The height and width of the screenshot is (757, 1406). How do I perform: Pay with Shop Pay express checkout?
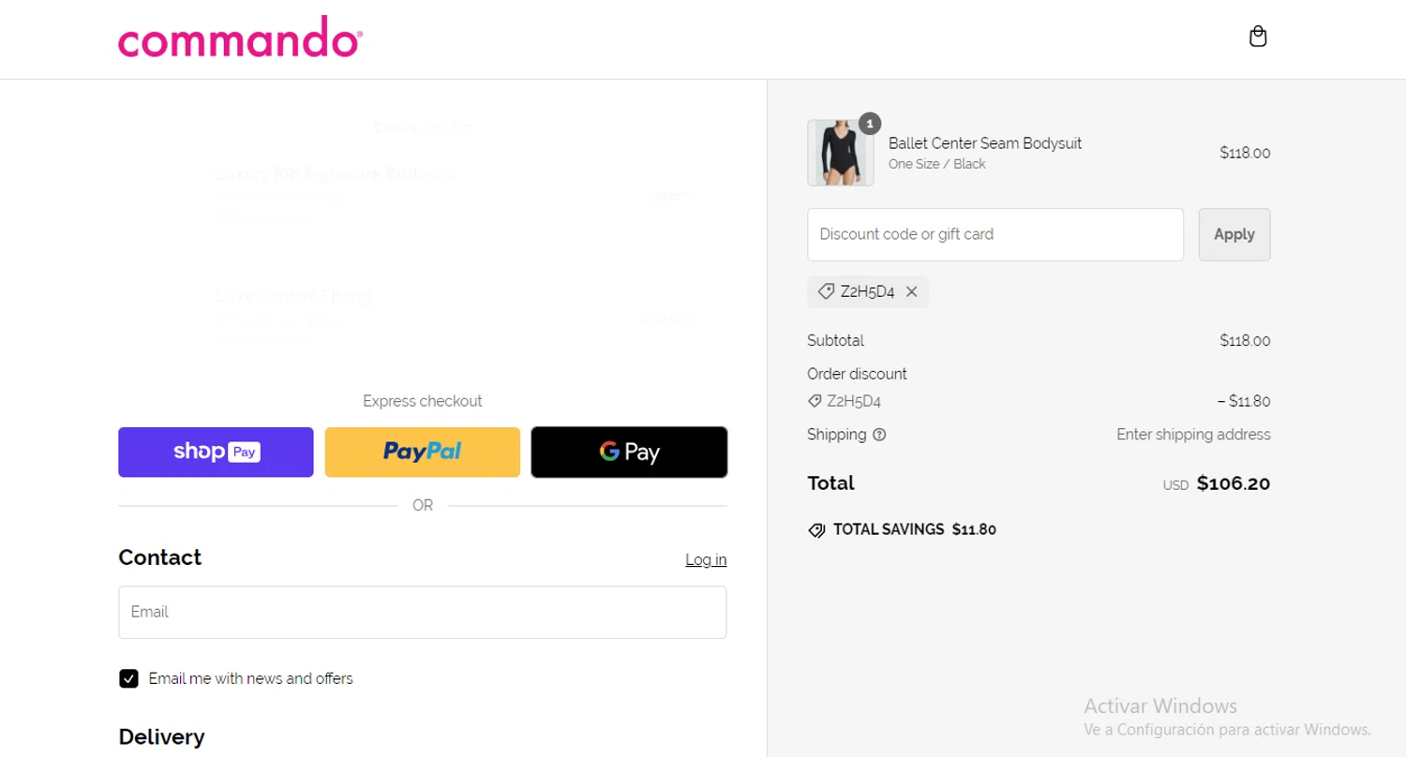216,453
